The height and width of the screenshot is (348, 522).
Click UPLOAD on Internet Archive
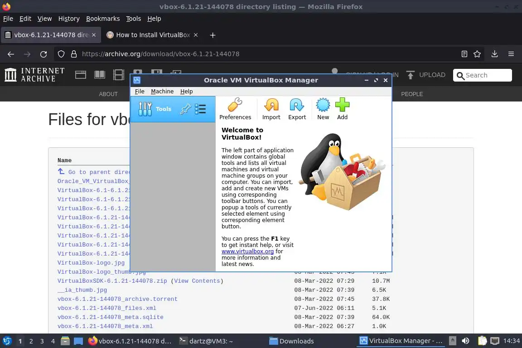[x=426, y=75]
